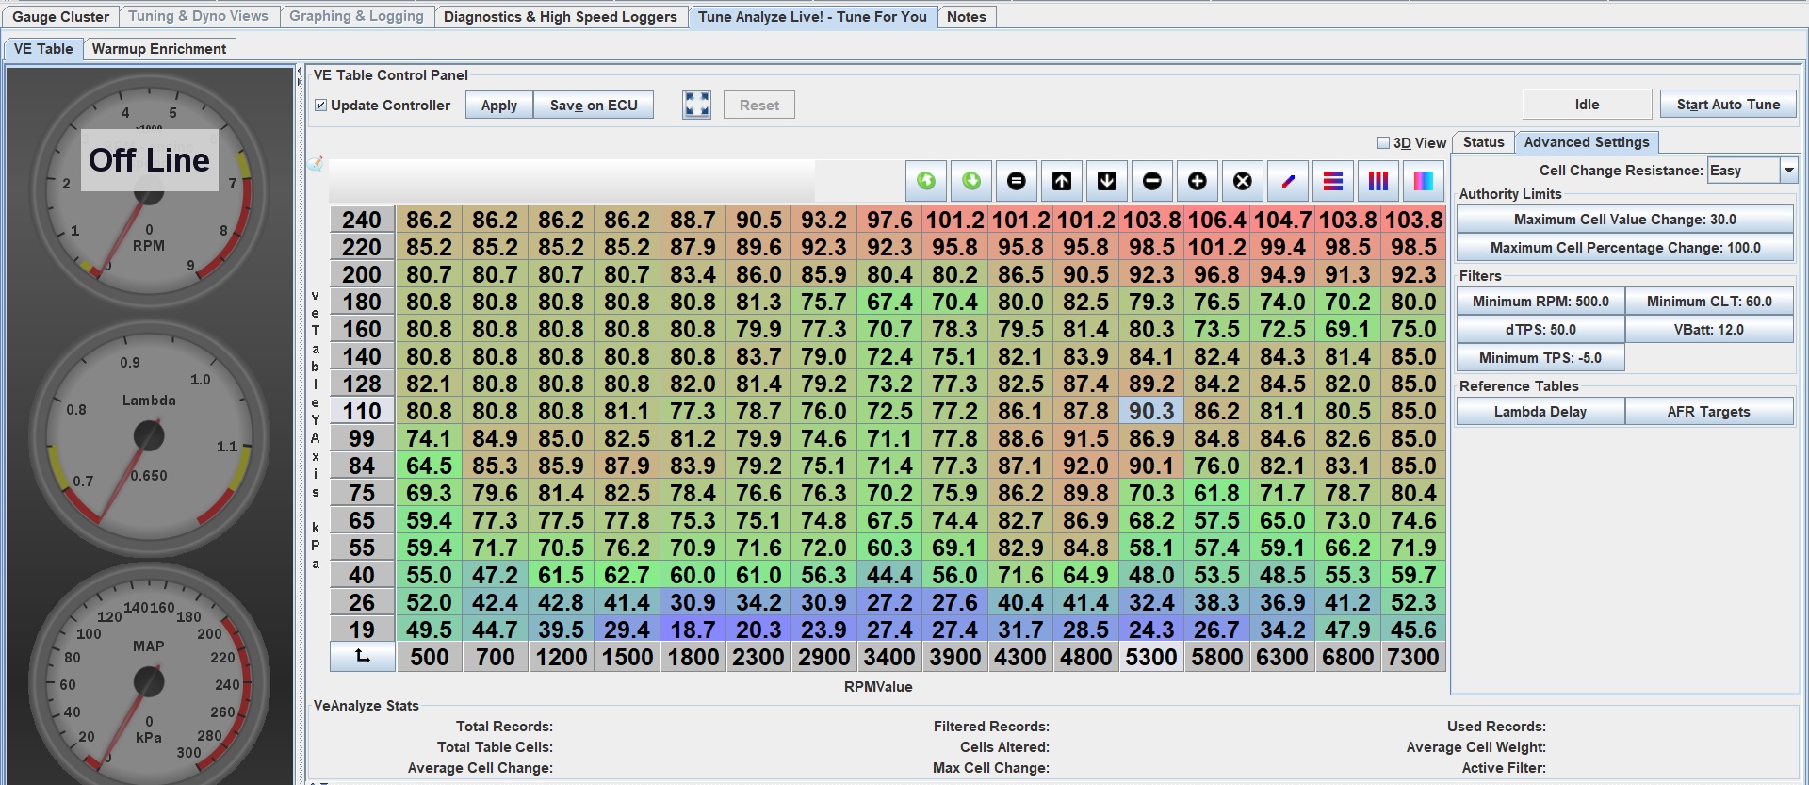Click the full screen expand icon
Image resolution: width=1809 pixels, height=785 pixels.
[696, 105]
